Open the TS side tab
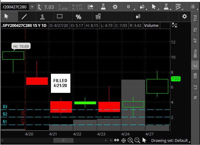This screenshot has width=200, height=145. (x=195, y=30)
